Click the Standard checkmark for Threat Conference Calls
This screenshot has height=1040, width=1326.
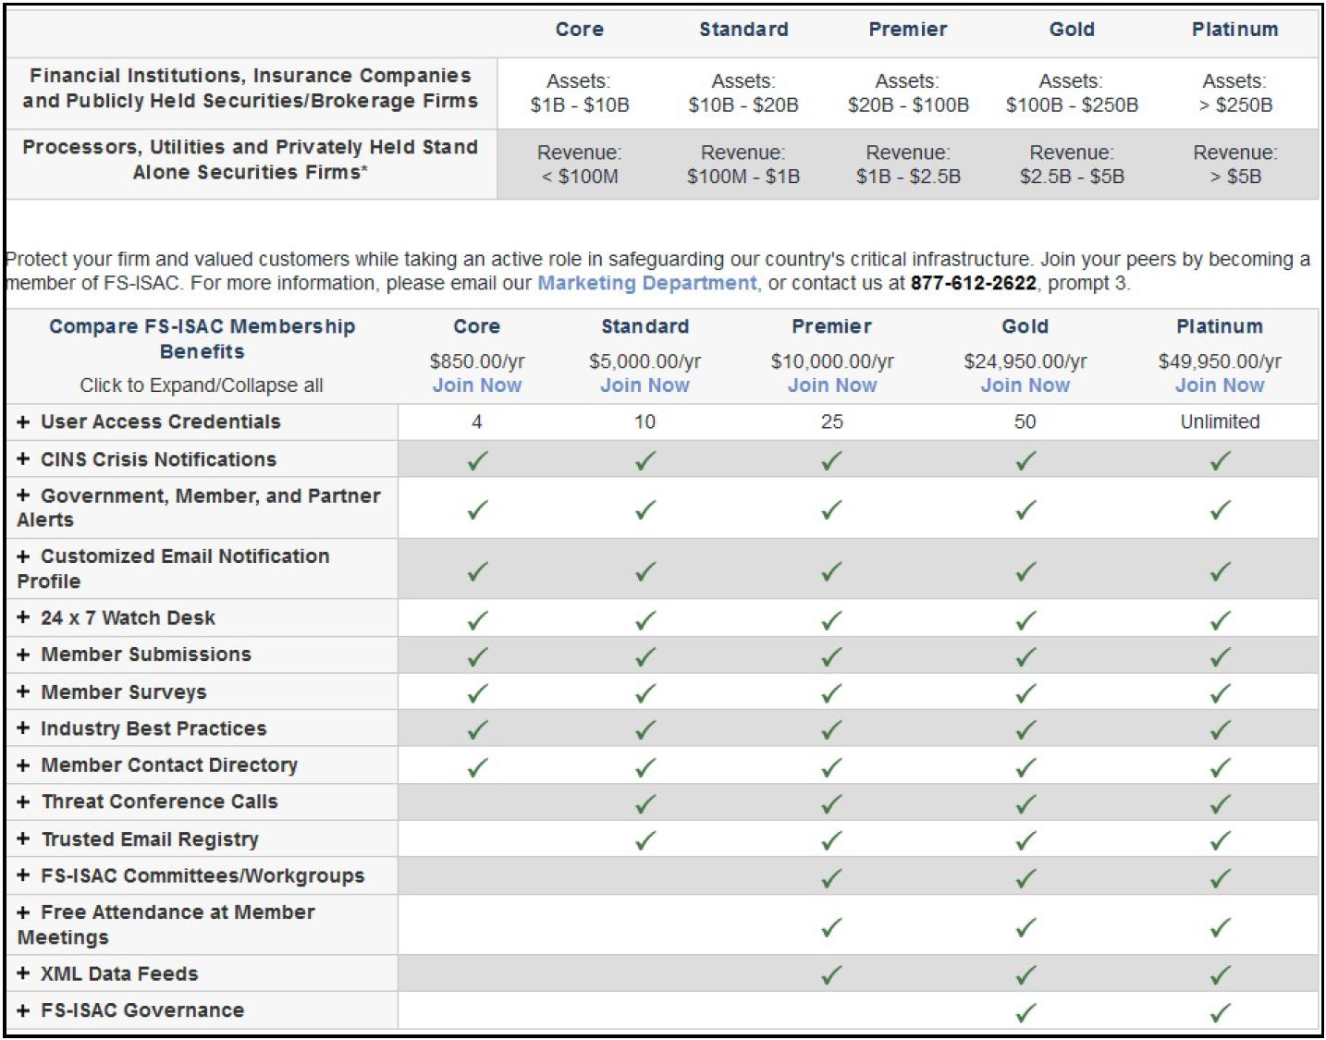(x=645, y=803)
